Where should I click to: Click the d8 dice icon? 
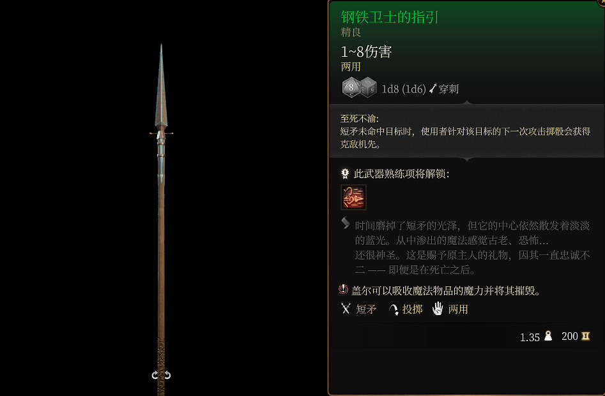(x=351, y=87)
